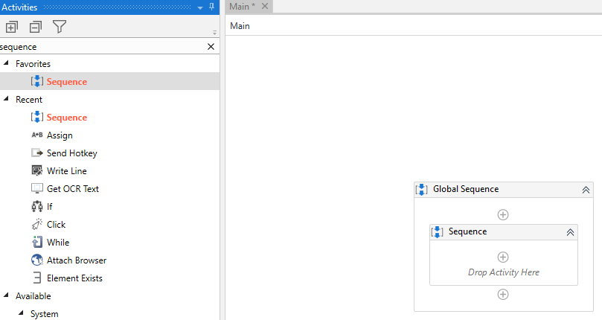Collapse the System node
Screen dimensions: 602x320
coord(21,313)
